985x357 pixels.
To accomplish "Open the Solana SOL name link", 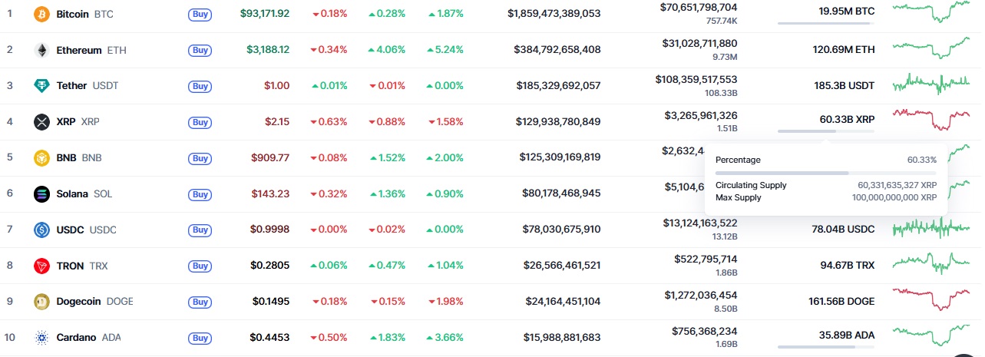I will pos(84,193).
